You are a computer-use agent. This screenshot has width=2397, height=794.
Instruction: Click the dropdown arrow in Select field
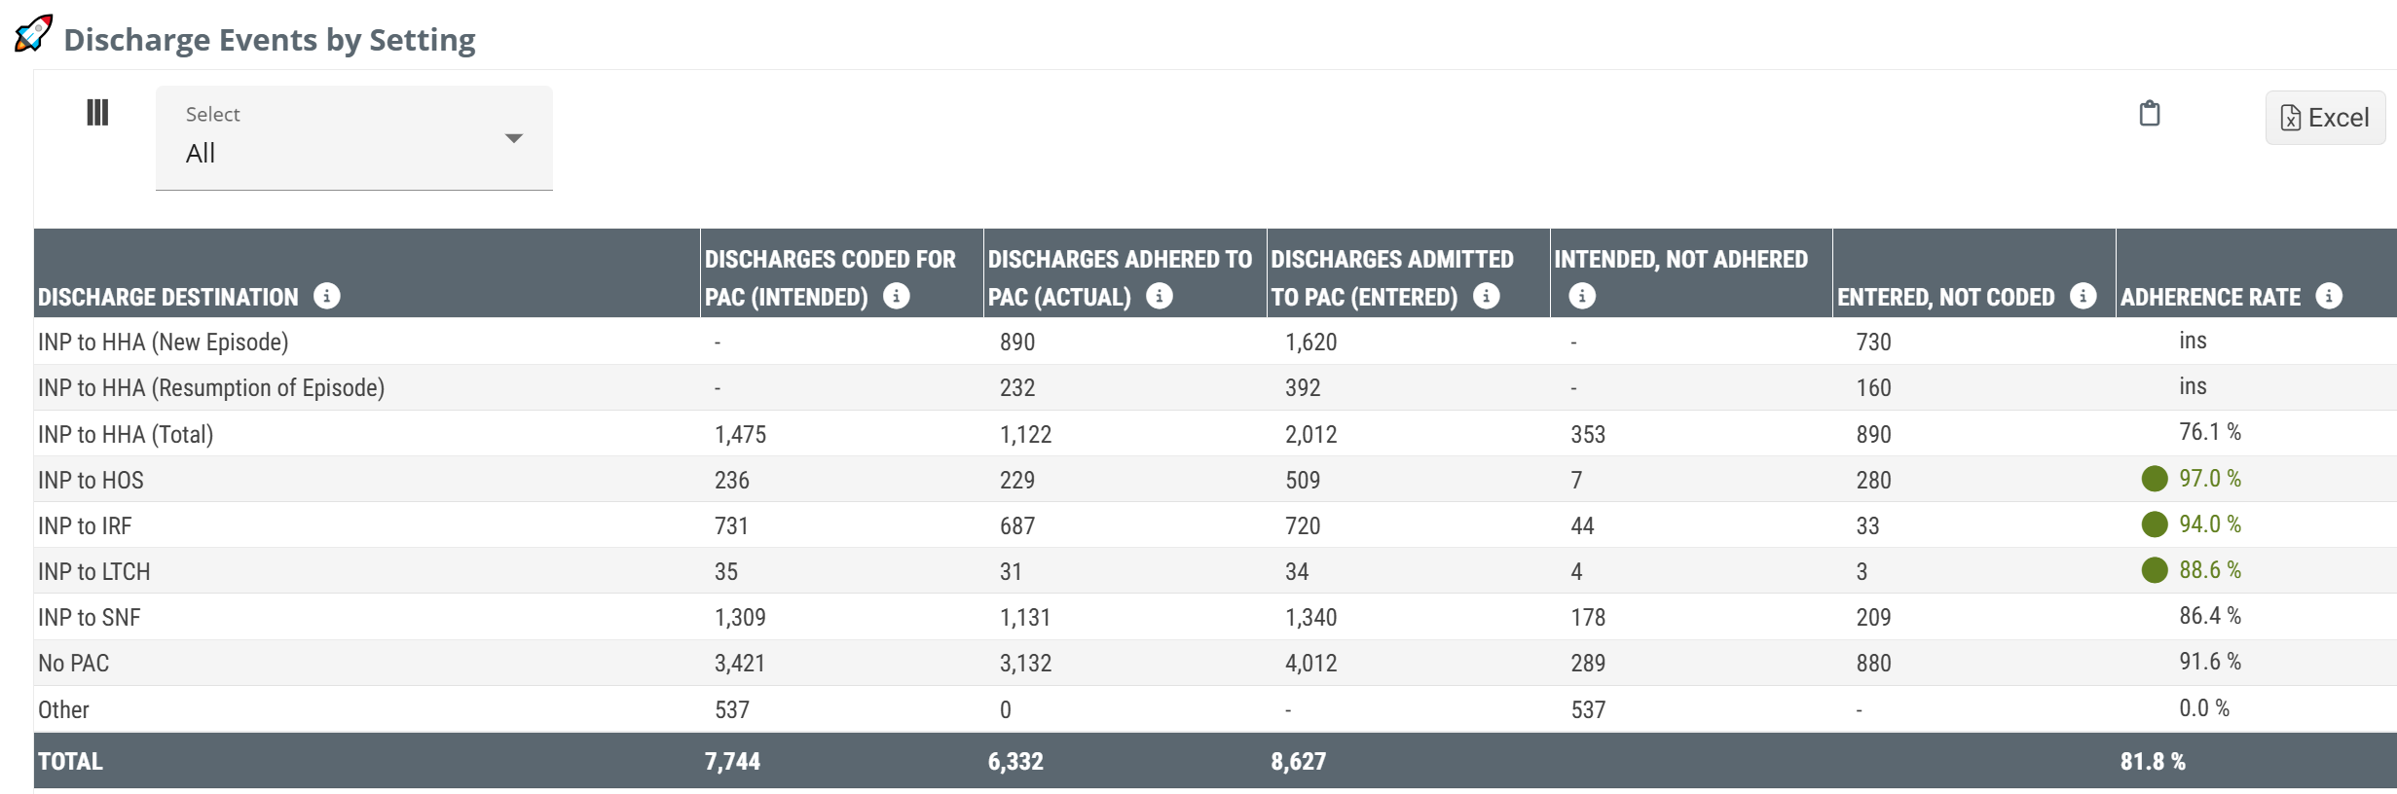[x=514, y=138]
